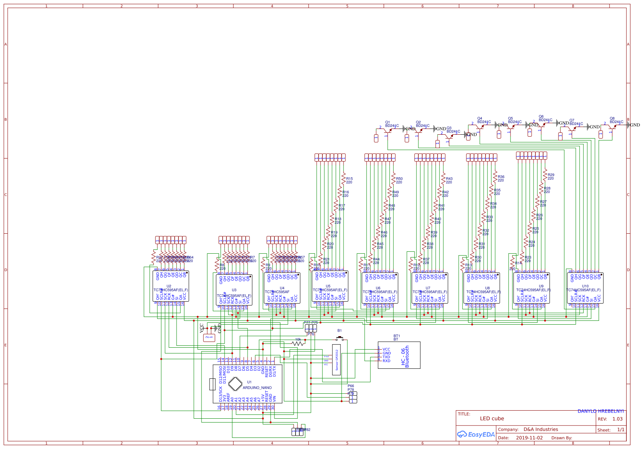Click the EasyEDA logo in the title block
Viewport: 644px width, 449px height.
click(x=476, y=435)
